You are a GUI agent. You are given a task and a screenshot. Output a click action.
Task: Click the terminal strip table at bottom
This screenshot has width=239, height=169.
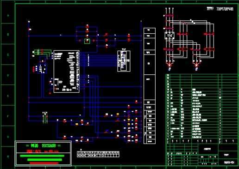coord(98,154)
